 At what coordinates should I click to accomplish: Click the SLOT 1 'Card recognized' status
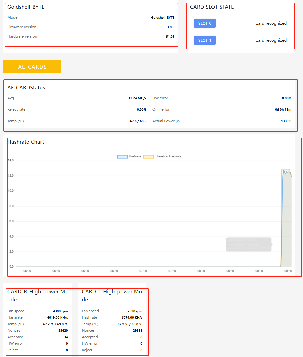(x=271, y=40)
